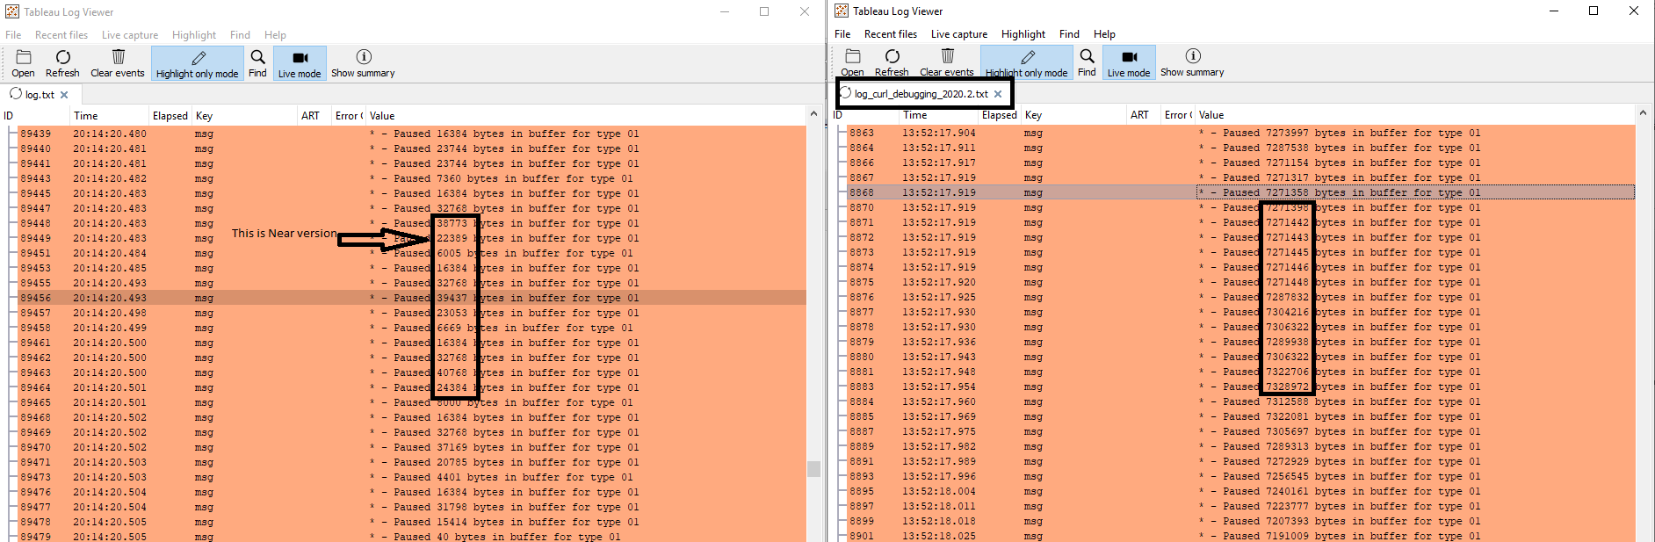The height and width of the screenshot is (542, 1655).
Task: Select log row with ID 89465
Action: coord(411,403)
